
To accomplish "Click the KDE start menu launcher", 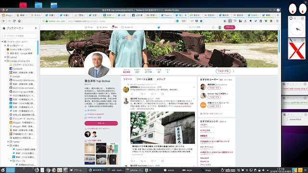I will point(3,170).
